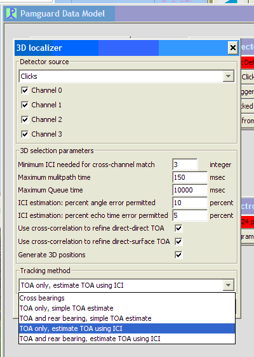Toggle the Channel 1 checkbox

pos(25,105)
